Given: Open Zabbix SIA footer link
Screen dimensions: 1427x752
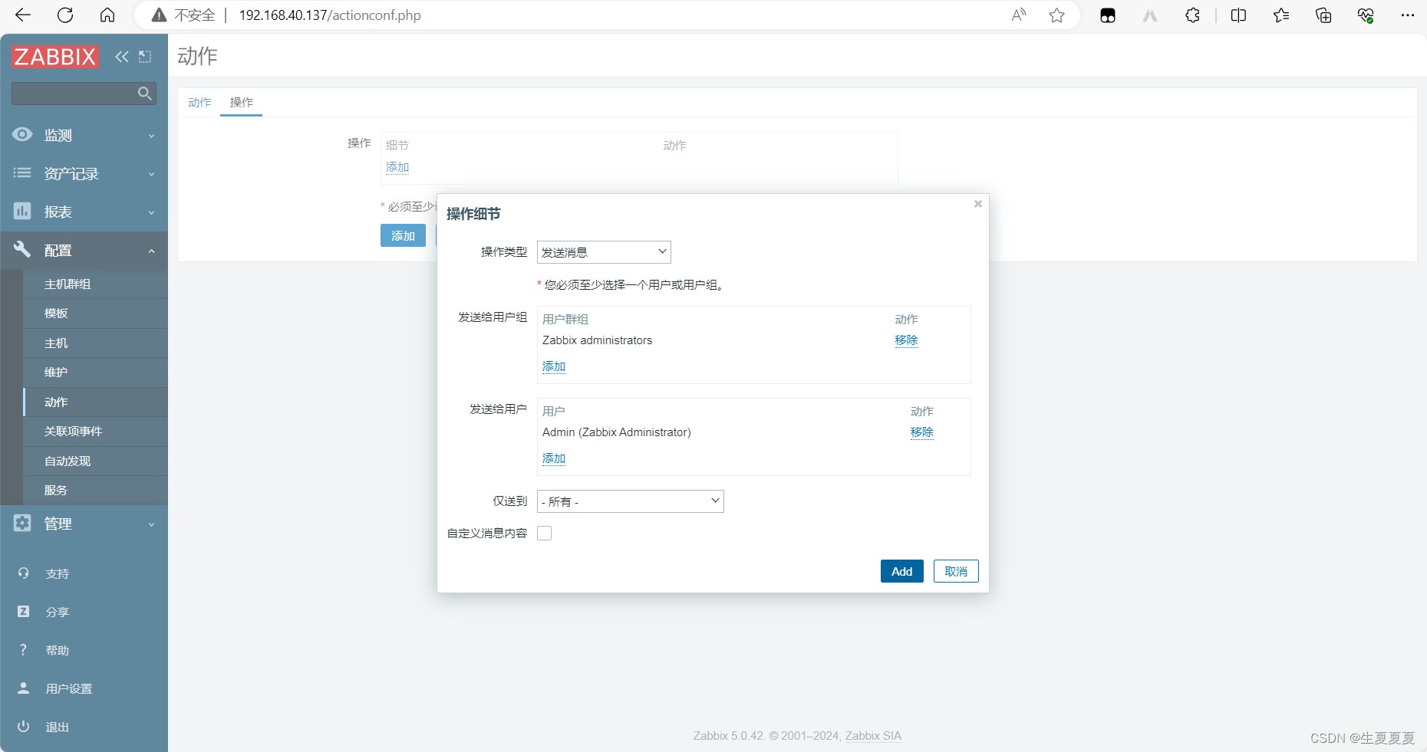Looking at the screenshot, I should 873,736.
